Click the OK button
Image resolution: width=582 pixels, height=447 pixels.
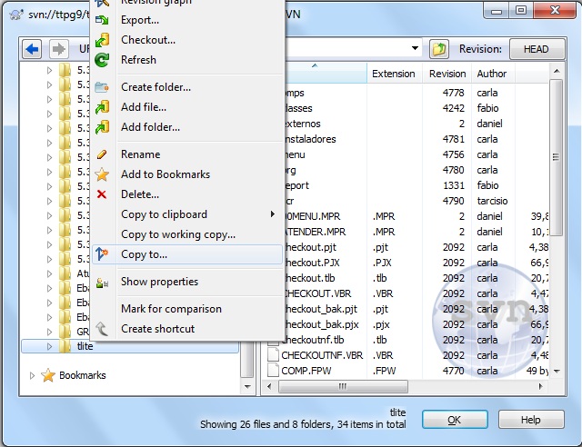455,420
